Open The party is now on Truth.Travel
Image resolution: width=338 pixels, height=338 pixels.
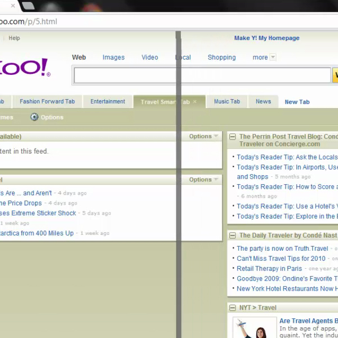282,248
